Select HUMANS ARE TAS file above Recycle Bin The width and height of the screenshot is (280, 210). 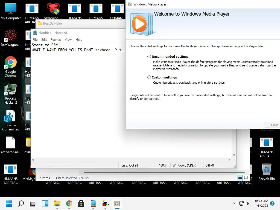266,147
